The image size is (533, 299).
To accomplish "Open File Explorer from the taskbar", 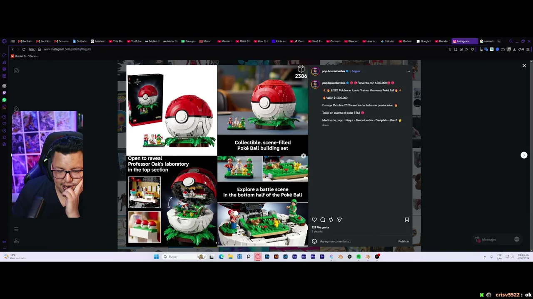I will (x=230, y=257).
